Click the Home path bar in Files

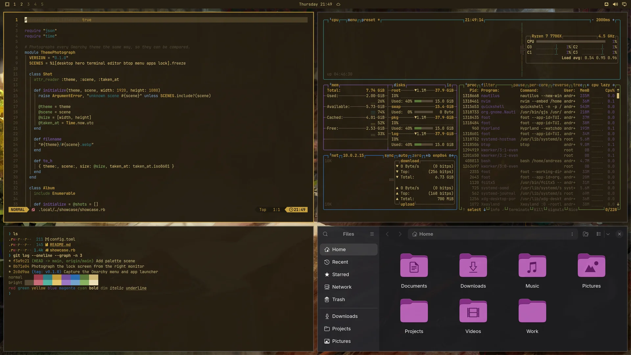click(493, 234)
